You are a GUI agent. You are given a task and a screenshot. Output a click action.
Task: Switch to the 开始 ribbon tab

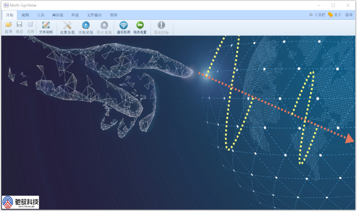pos(9,15)
